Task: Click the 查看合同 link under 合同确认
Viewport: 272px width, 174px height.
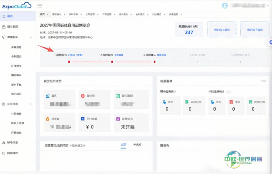Action: click(x=161, y=55)
